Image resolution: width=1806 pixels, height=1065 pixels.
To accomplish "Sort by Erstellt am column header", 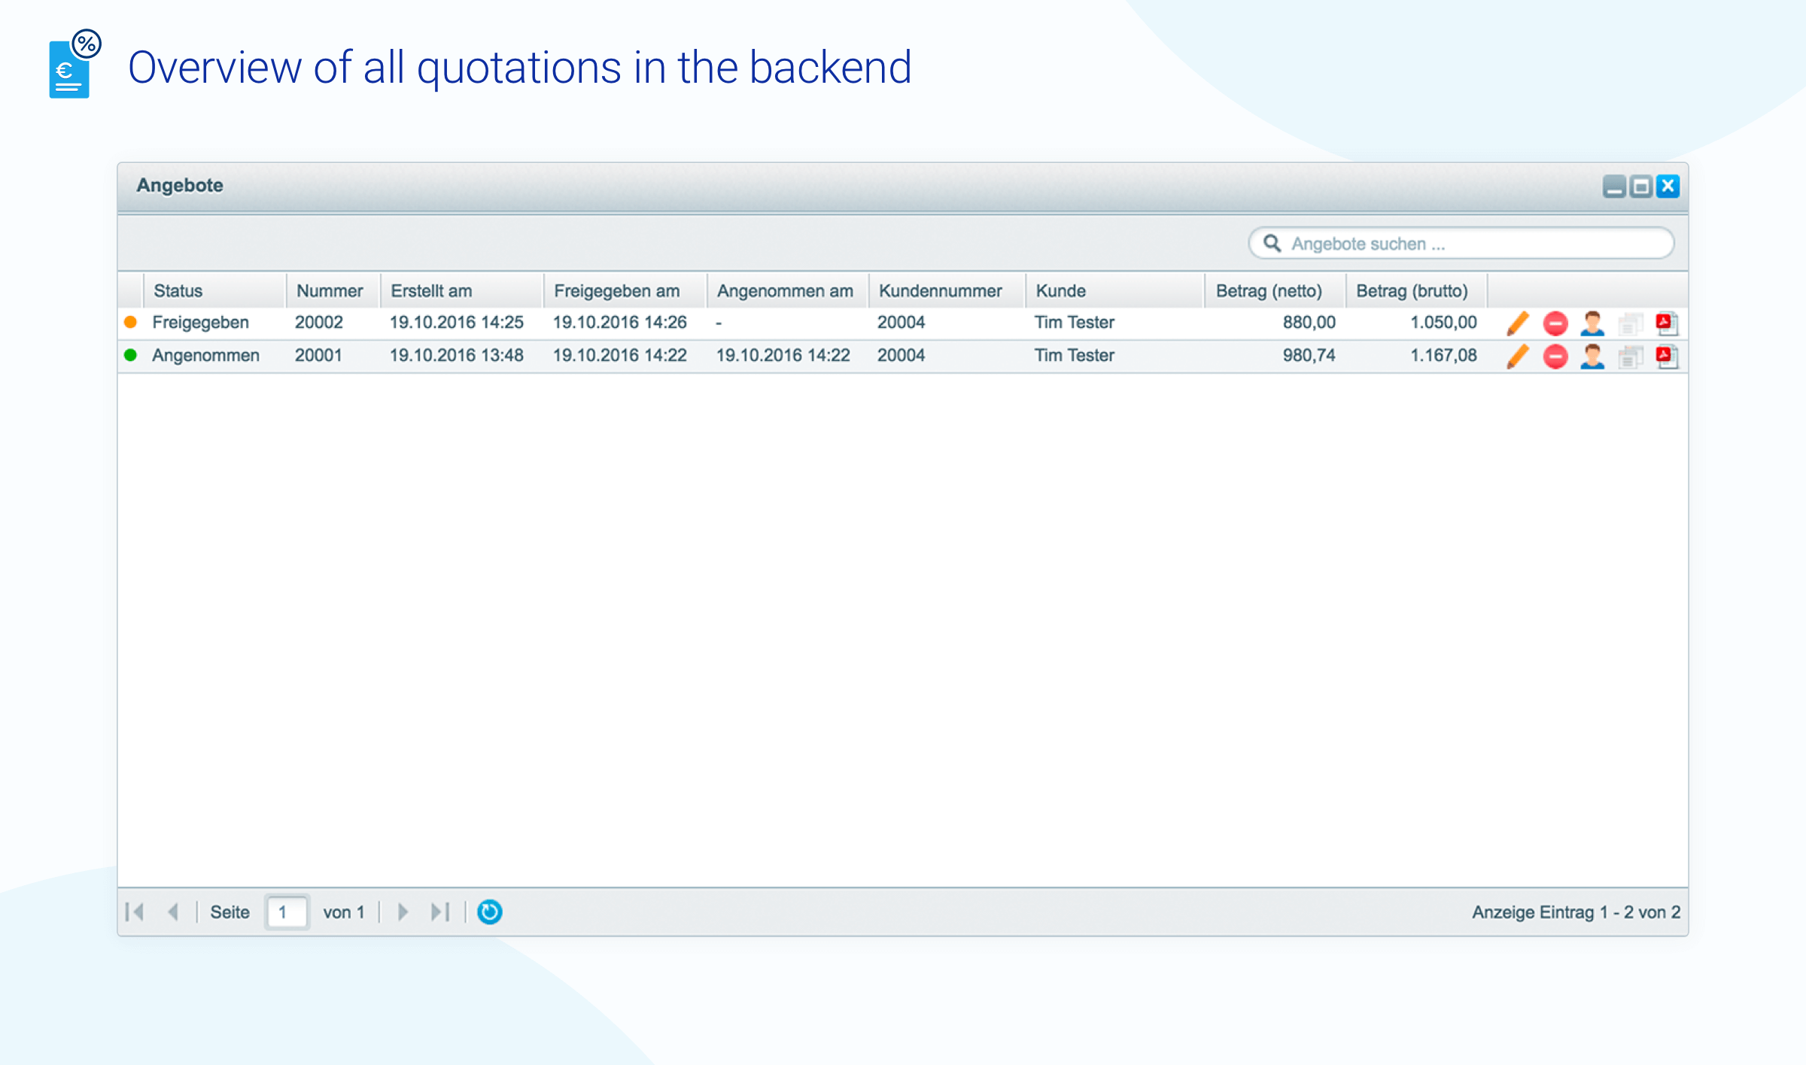I will coord(462,290).
